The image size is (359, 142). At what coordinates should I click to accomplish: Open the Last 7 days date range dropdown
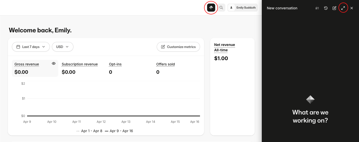pos(31,47)
